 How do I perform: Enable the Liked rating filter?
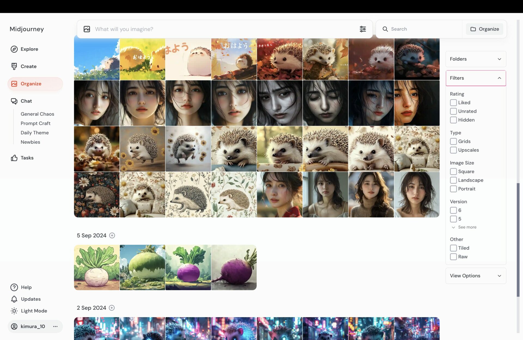point(454,103)
